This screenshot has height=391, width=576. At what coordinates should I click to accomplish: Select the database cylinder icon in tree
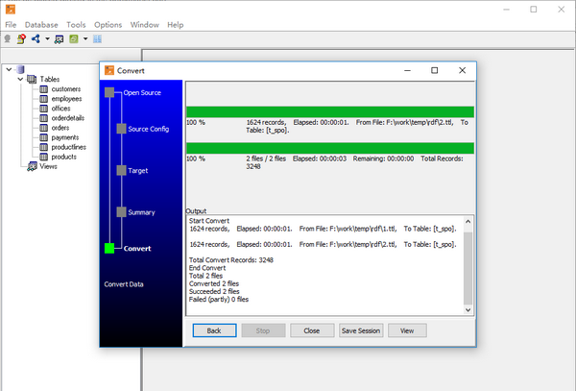[20, 69]
